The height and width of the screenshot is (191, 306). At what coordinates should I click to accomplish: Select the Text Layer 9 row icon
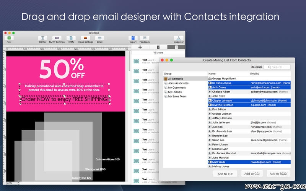pos(136,151)
